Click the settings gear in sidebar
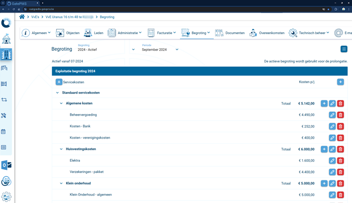The height and width of the screenshot is (203, 352). tap(7, 196)
